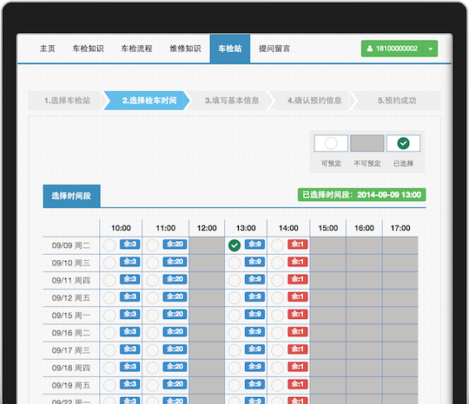Open the 维修知识 navigation tab

(x=185, y=49)
